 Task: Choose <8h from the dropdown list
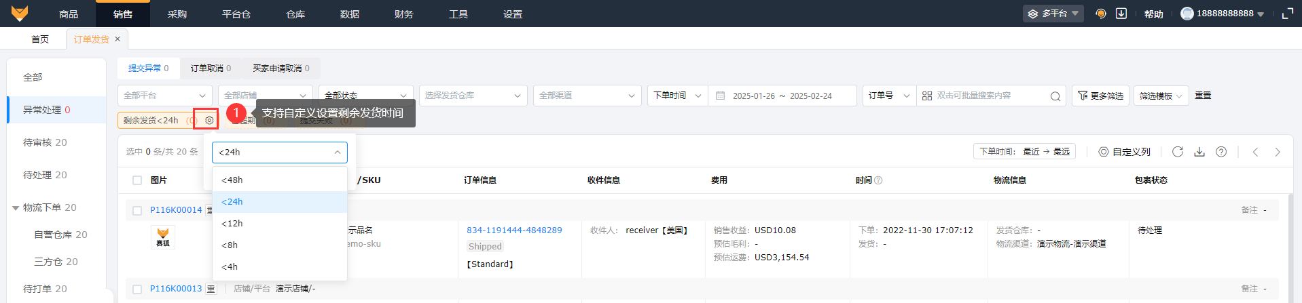click(x=280, y=245)
